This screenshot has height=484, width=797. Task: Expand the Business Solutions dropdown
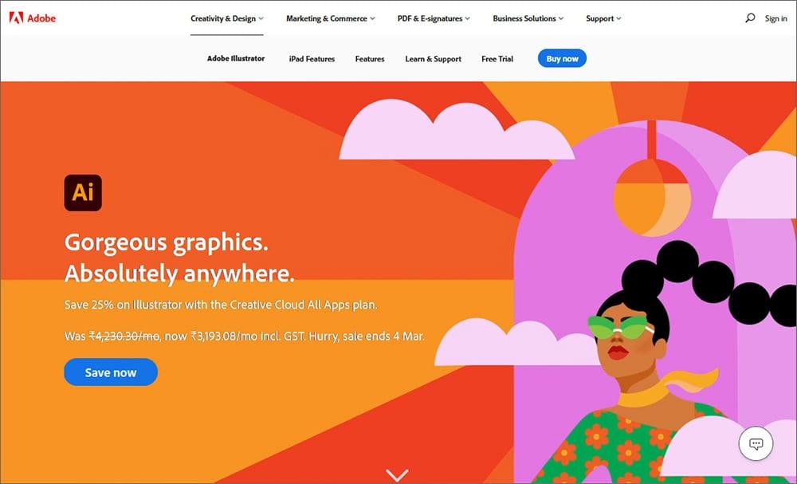point(528,18)
